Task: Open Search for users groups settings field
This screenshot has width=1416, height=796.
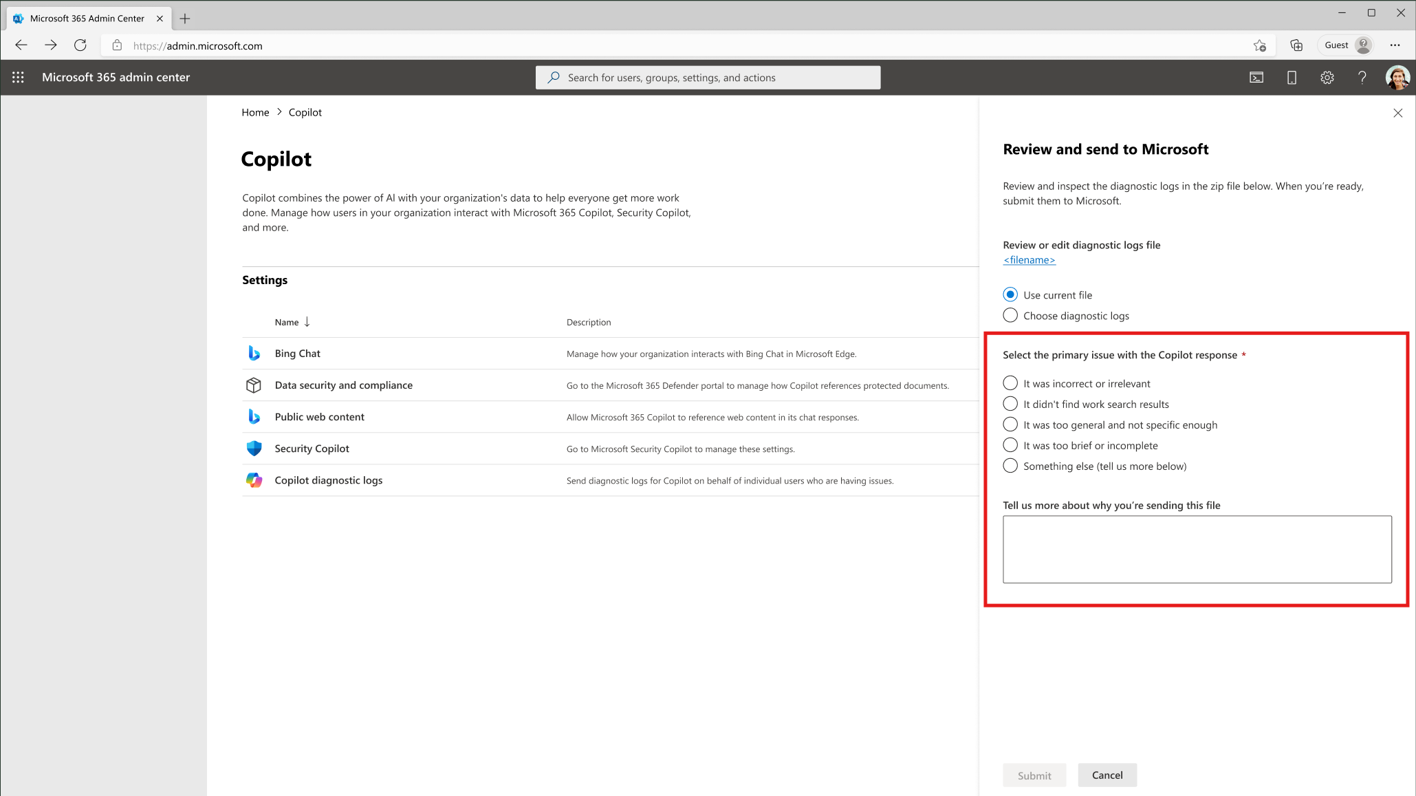Action: click(708, 77)
